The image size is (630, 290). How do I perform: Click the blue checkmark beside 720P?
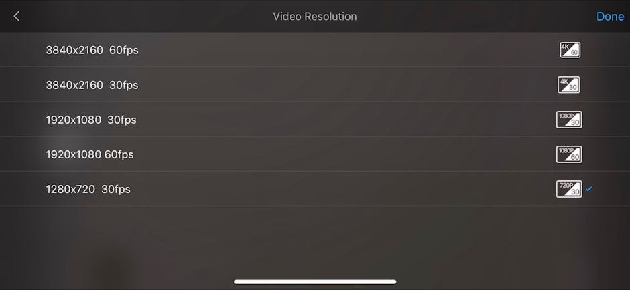pyautogui.click(x=588, y=188)
